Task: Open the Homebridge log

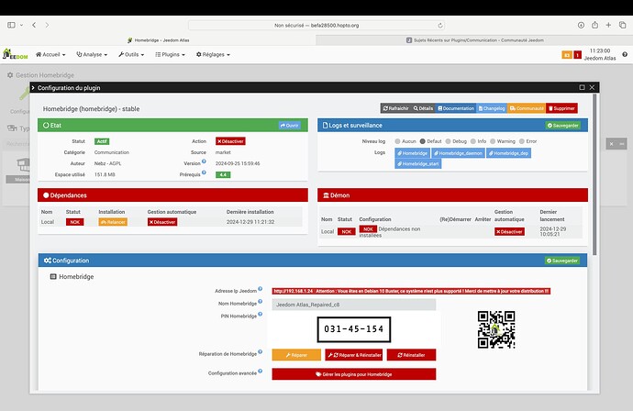Action: click(412, 153)
